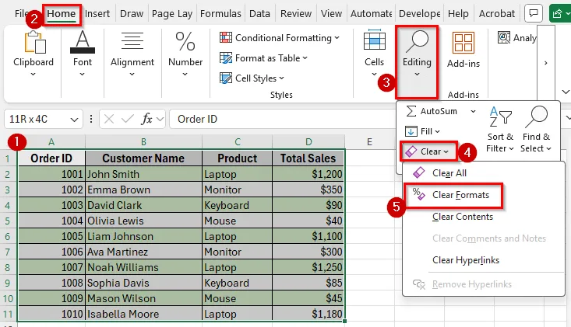The width and height of the screenshot is (571, 327).
Task: Expand the Fill dropdown chevron
Action: pos(437,131)
